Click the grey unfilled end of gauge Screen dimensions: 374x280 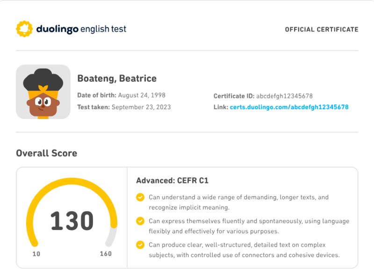[111, 236]
